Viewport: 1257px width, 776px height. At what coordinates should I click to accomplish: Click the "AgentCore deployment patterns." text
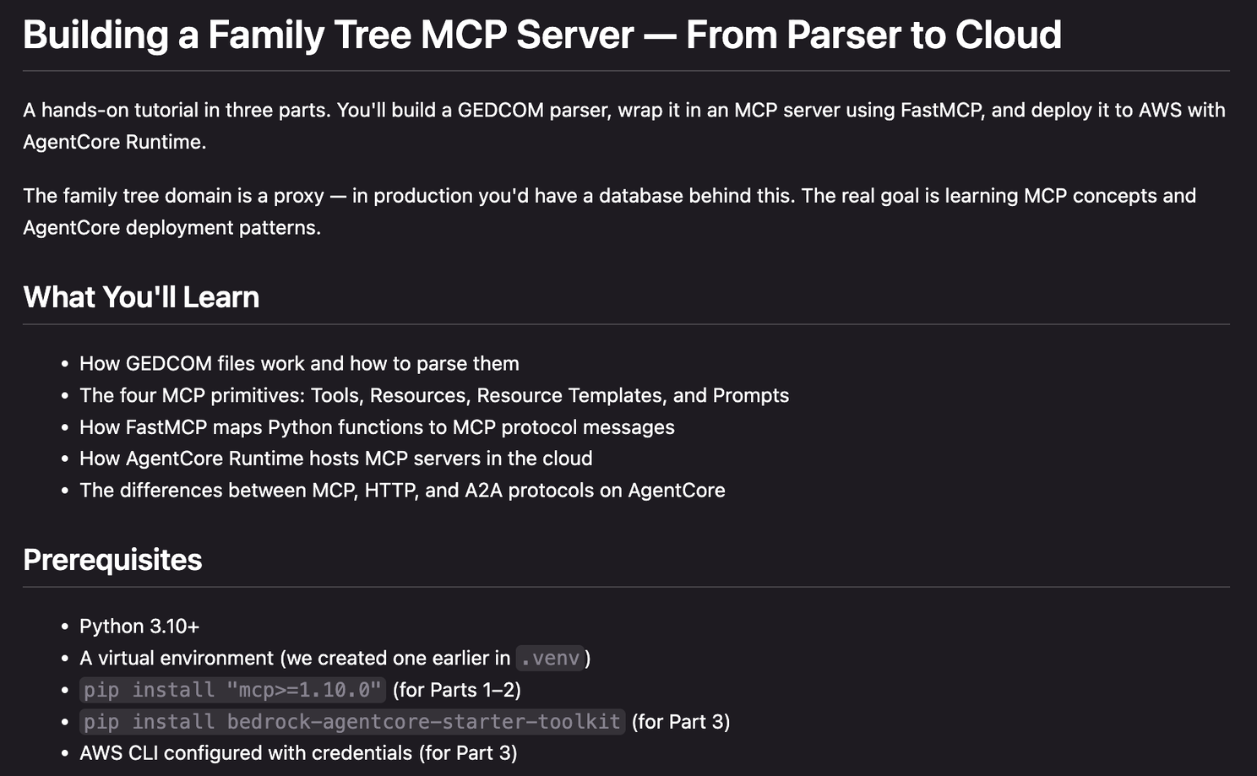point(171,228)
